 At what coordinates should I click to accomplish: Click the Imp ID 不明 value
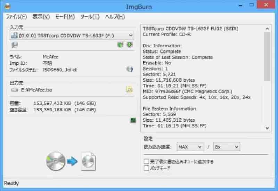click(47, 63)
